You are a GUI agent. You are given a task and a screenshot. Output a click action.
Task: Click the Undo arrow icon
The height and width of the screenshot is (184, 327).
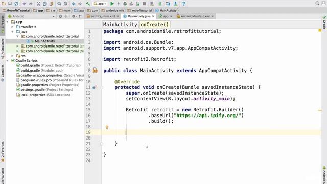click(24, 4)
